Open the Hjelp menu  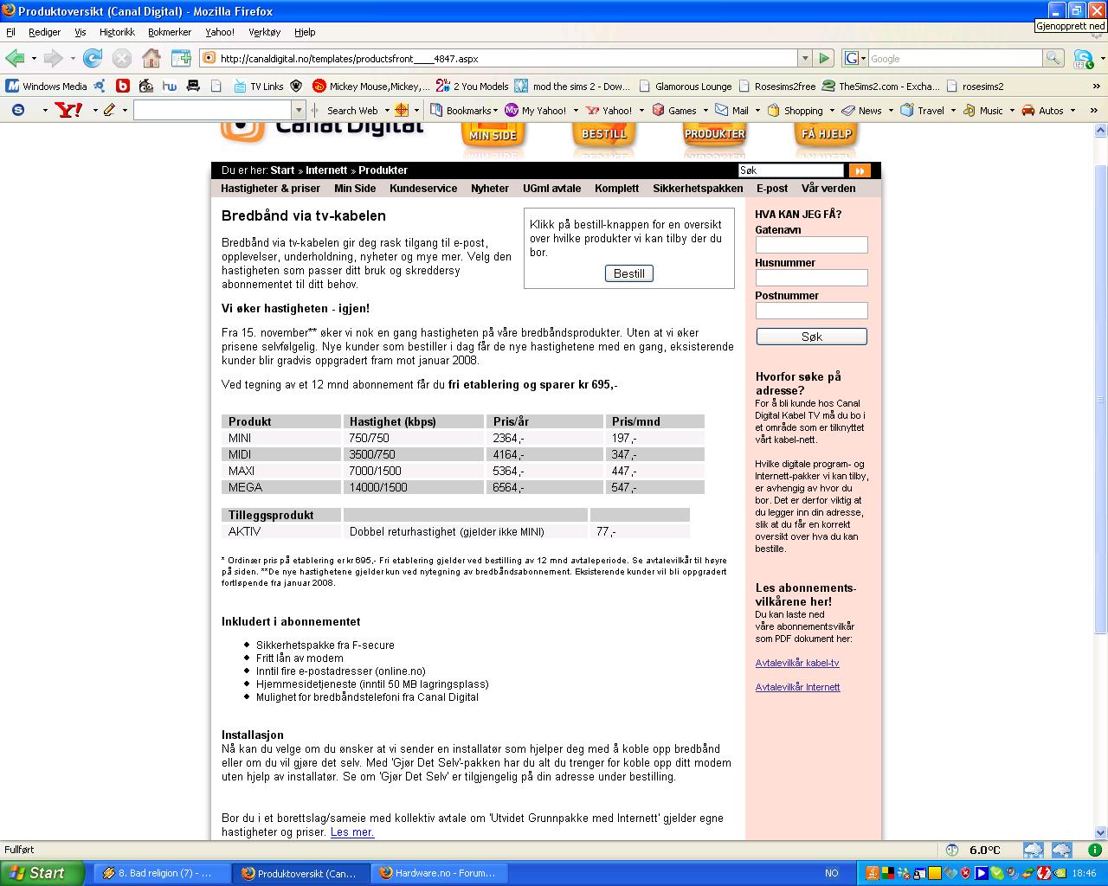pos(305,32)
